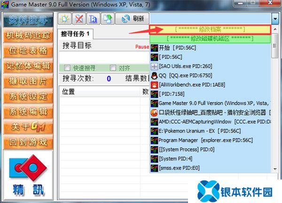Click GM icon beside 开始 entry
Viewport: 282px width, 203px height.
pos(154,48)
